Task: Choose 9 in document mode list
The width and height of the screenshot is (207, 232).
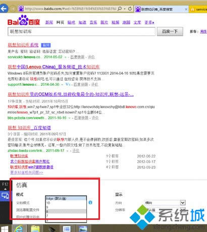Action: click(66, 207)
